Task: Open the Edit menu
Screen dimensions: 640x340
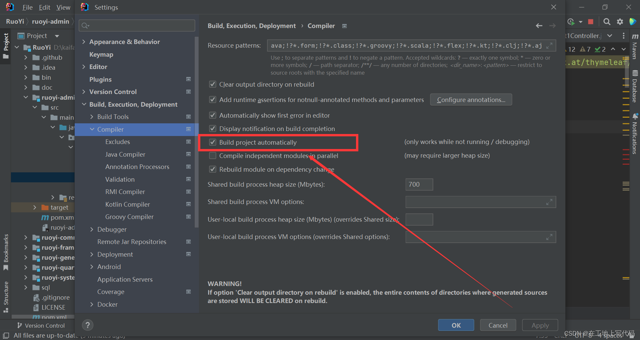Action: 44,7
